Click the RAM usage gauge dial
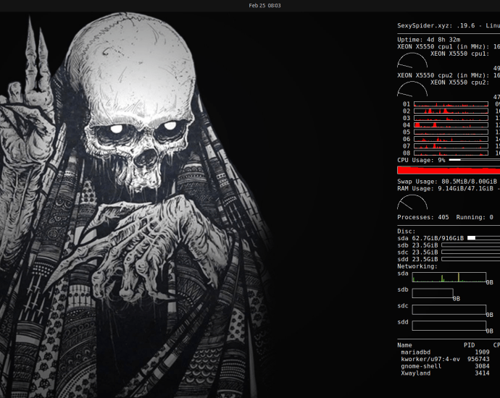The image size is (500, 398). [x=412, y=203]
